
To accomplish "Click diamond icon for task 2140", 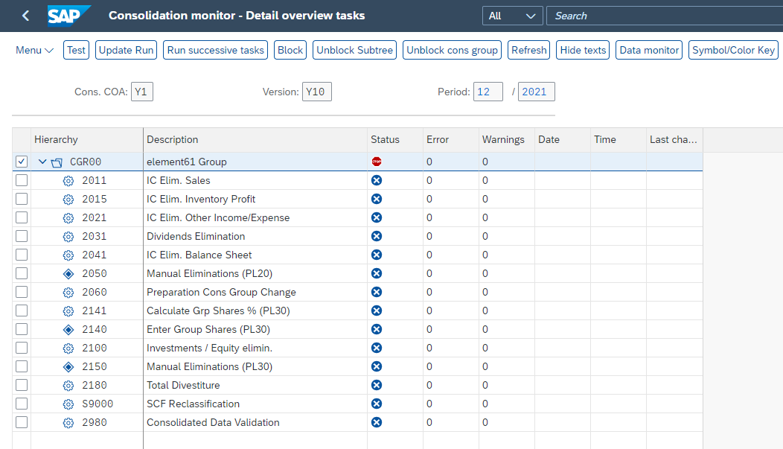I will (68, 329).
